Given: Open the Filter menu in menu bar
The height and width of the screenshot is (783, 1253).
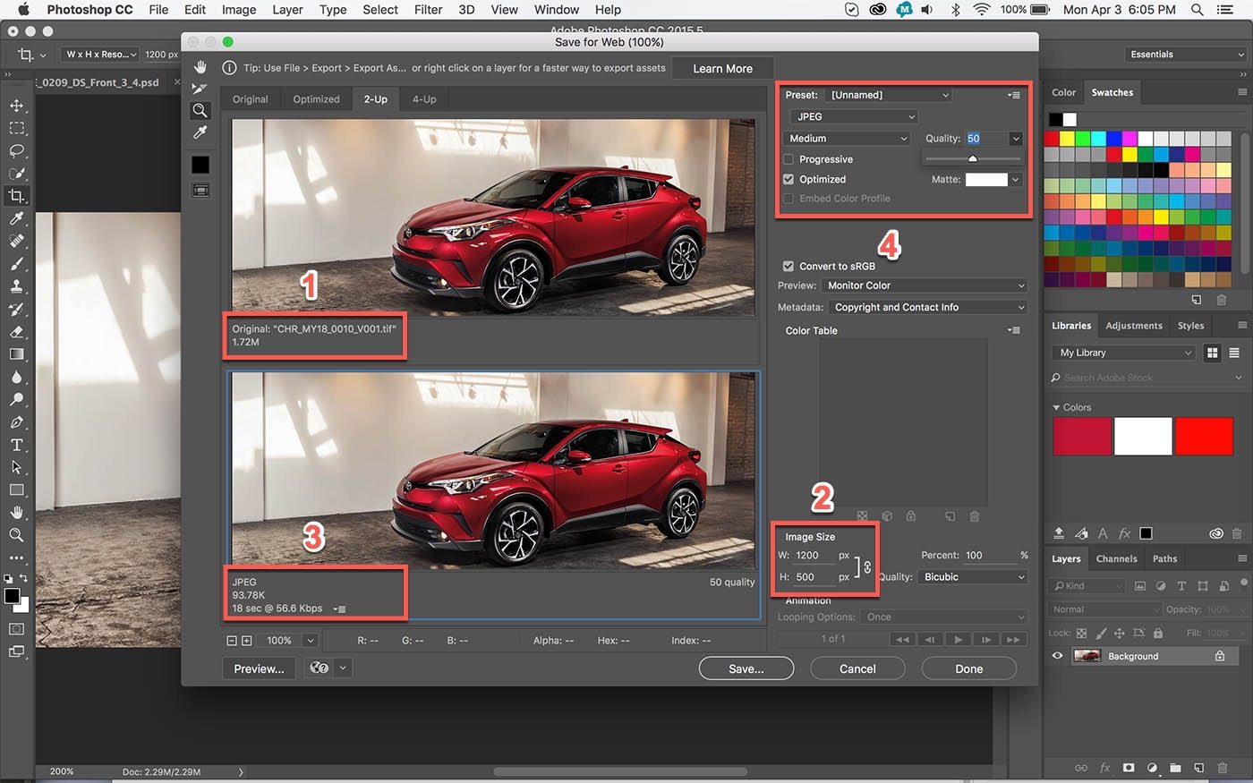Looking at the screenshot, I should coord(428,10).
